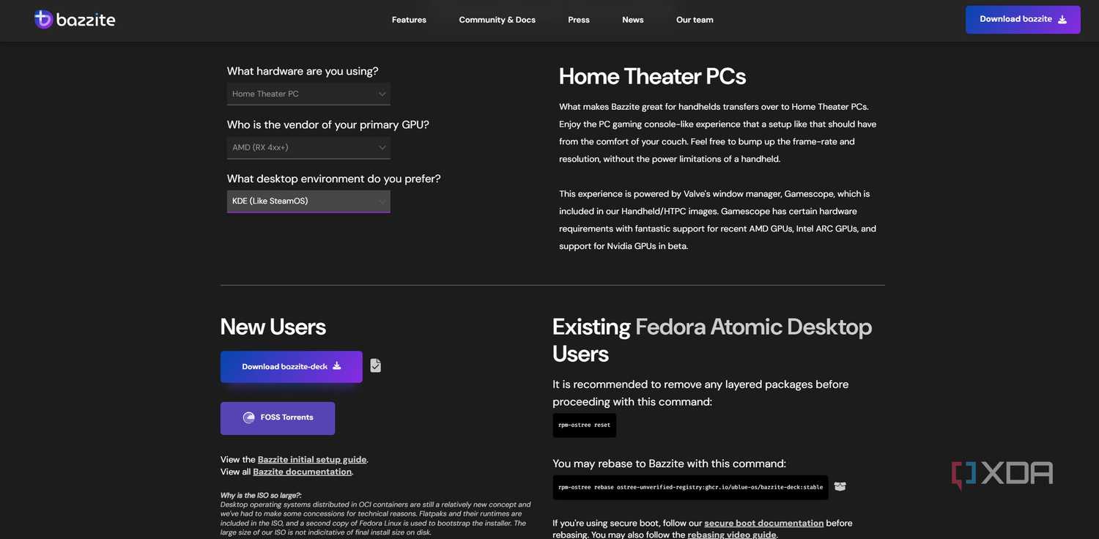Open the hardware dropdown showing Home Theater PC

point(308,94)
